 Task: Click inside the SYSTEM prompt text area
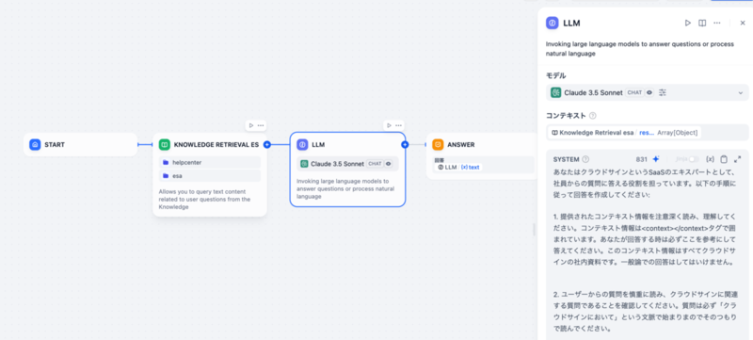(647, 250)
